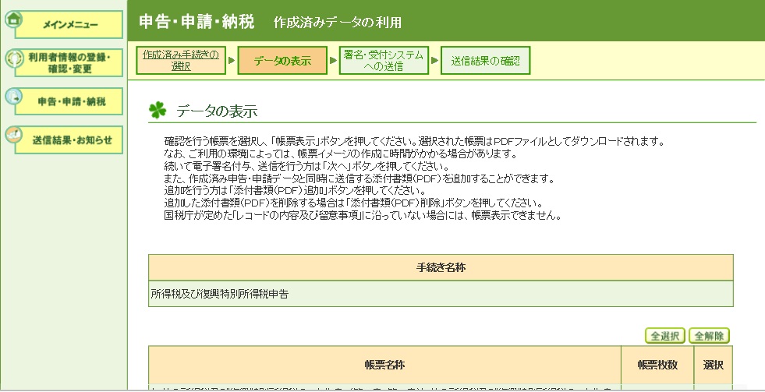Go back to 作成済み手続きの選択 step

(x=181, y=61)
